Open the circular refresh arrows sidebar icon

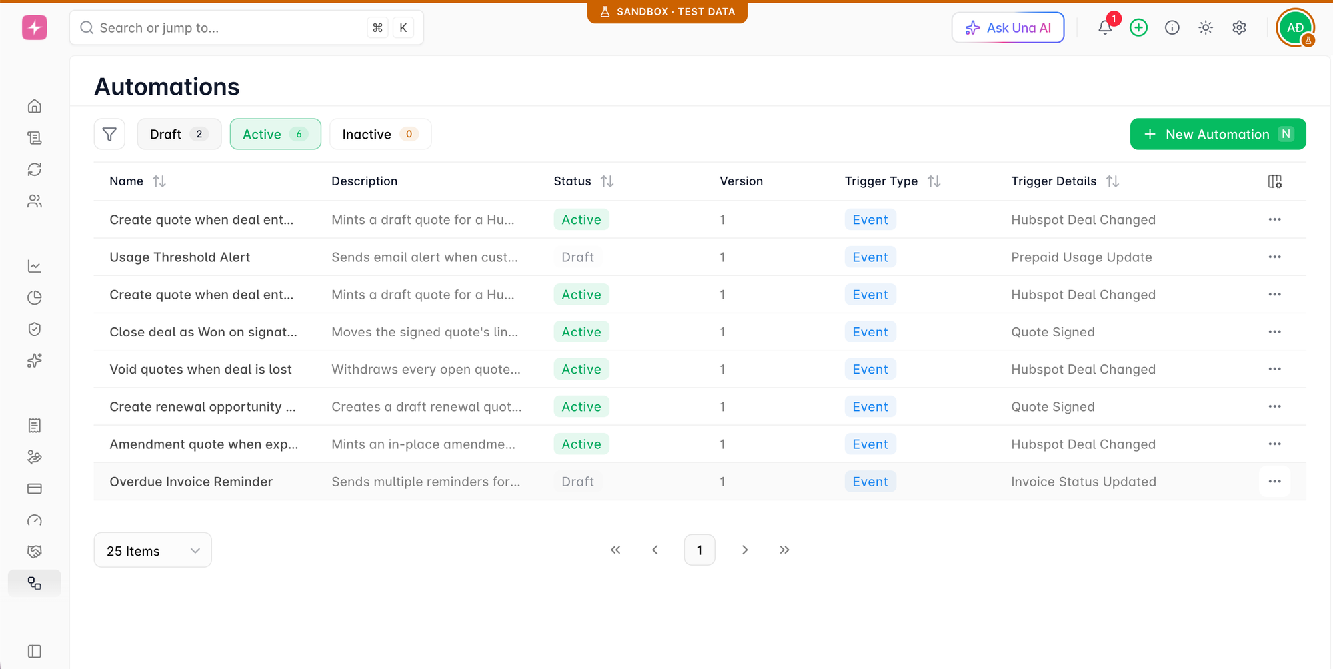tap(35, 169)
